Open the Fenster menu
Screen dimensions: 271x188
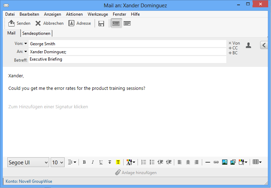tap(119, 14)
